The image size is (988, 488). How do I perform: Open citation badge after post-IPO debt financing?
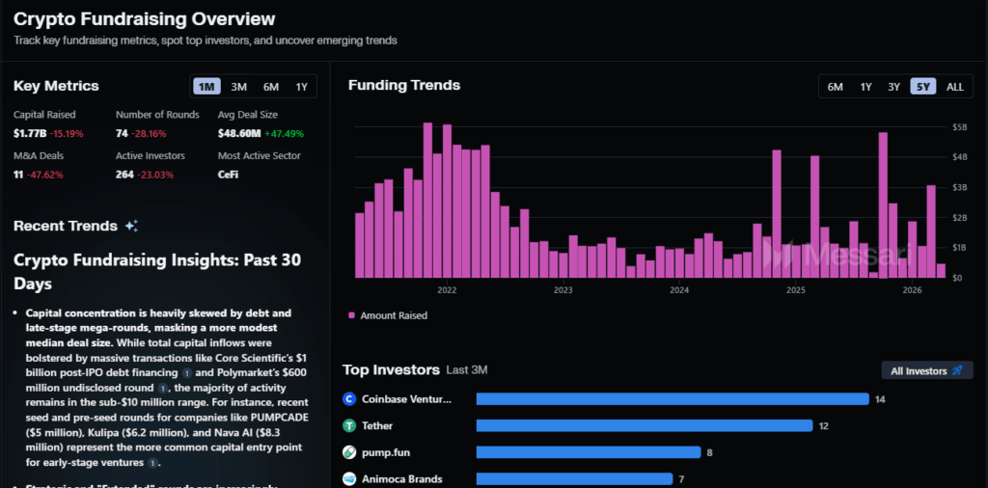click(x=187, y=372)
